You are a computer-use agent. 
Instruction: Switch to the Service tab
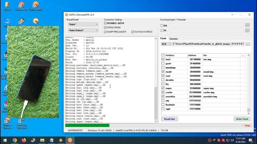pyautogui.click(x=173, y=39)
